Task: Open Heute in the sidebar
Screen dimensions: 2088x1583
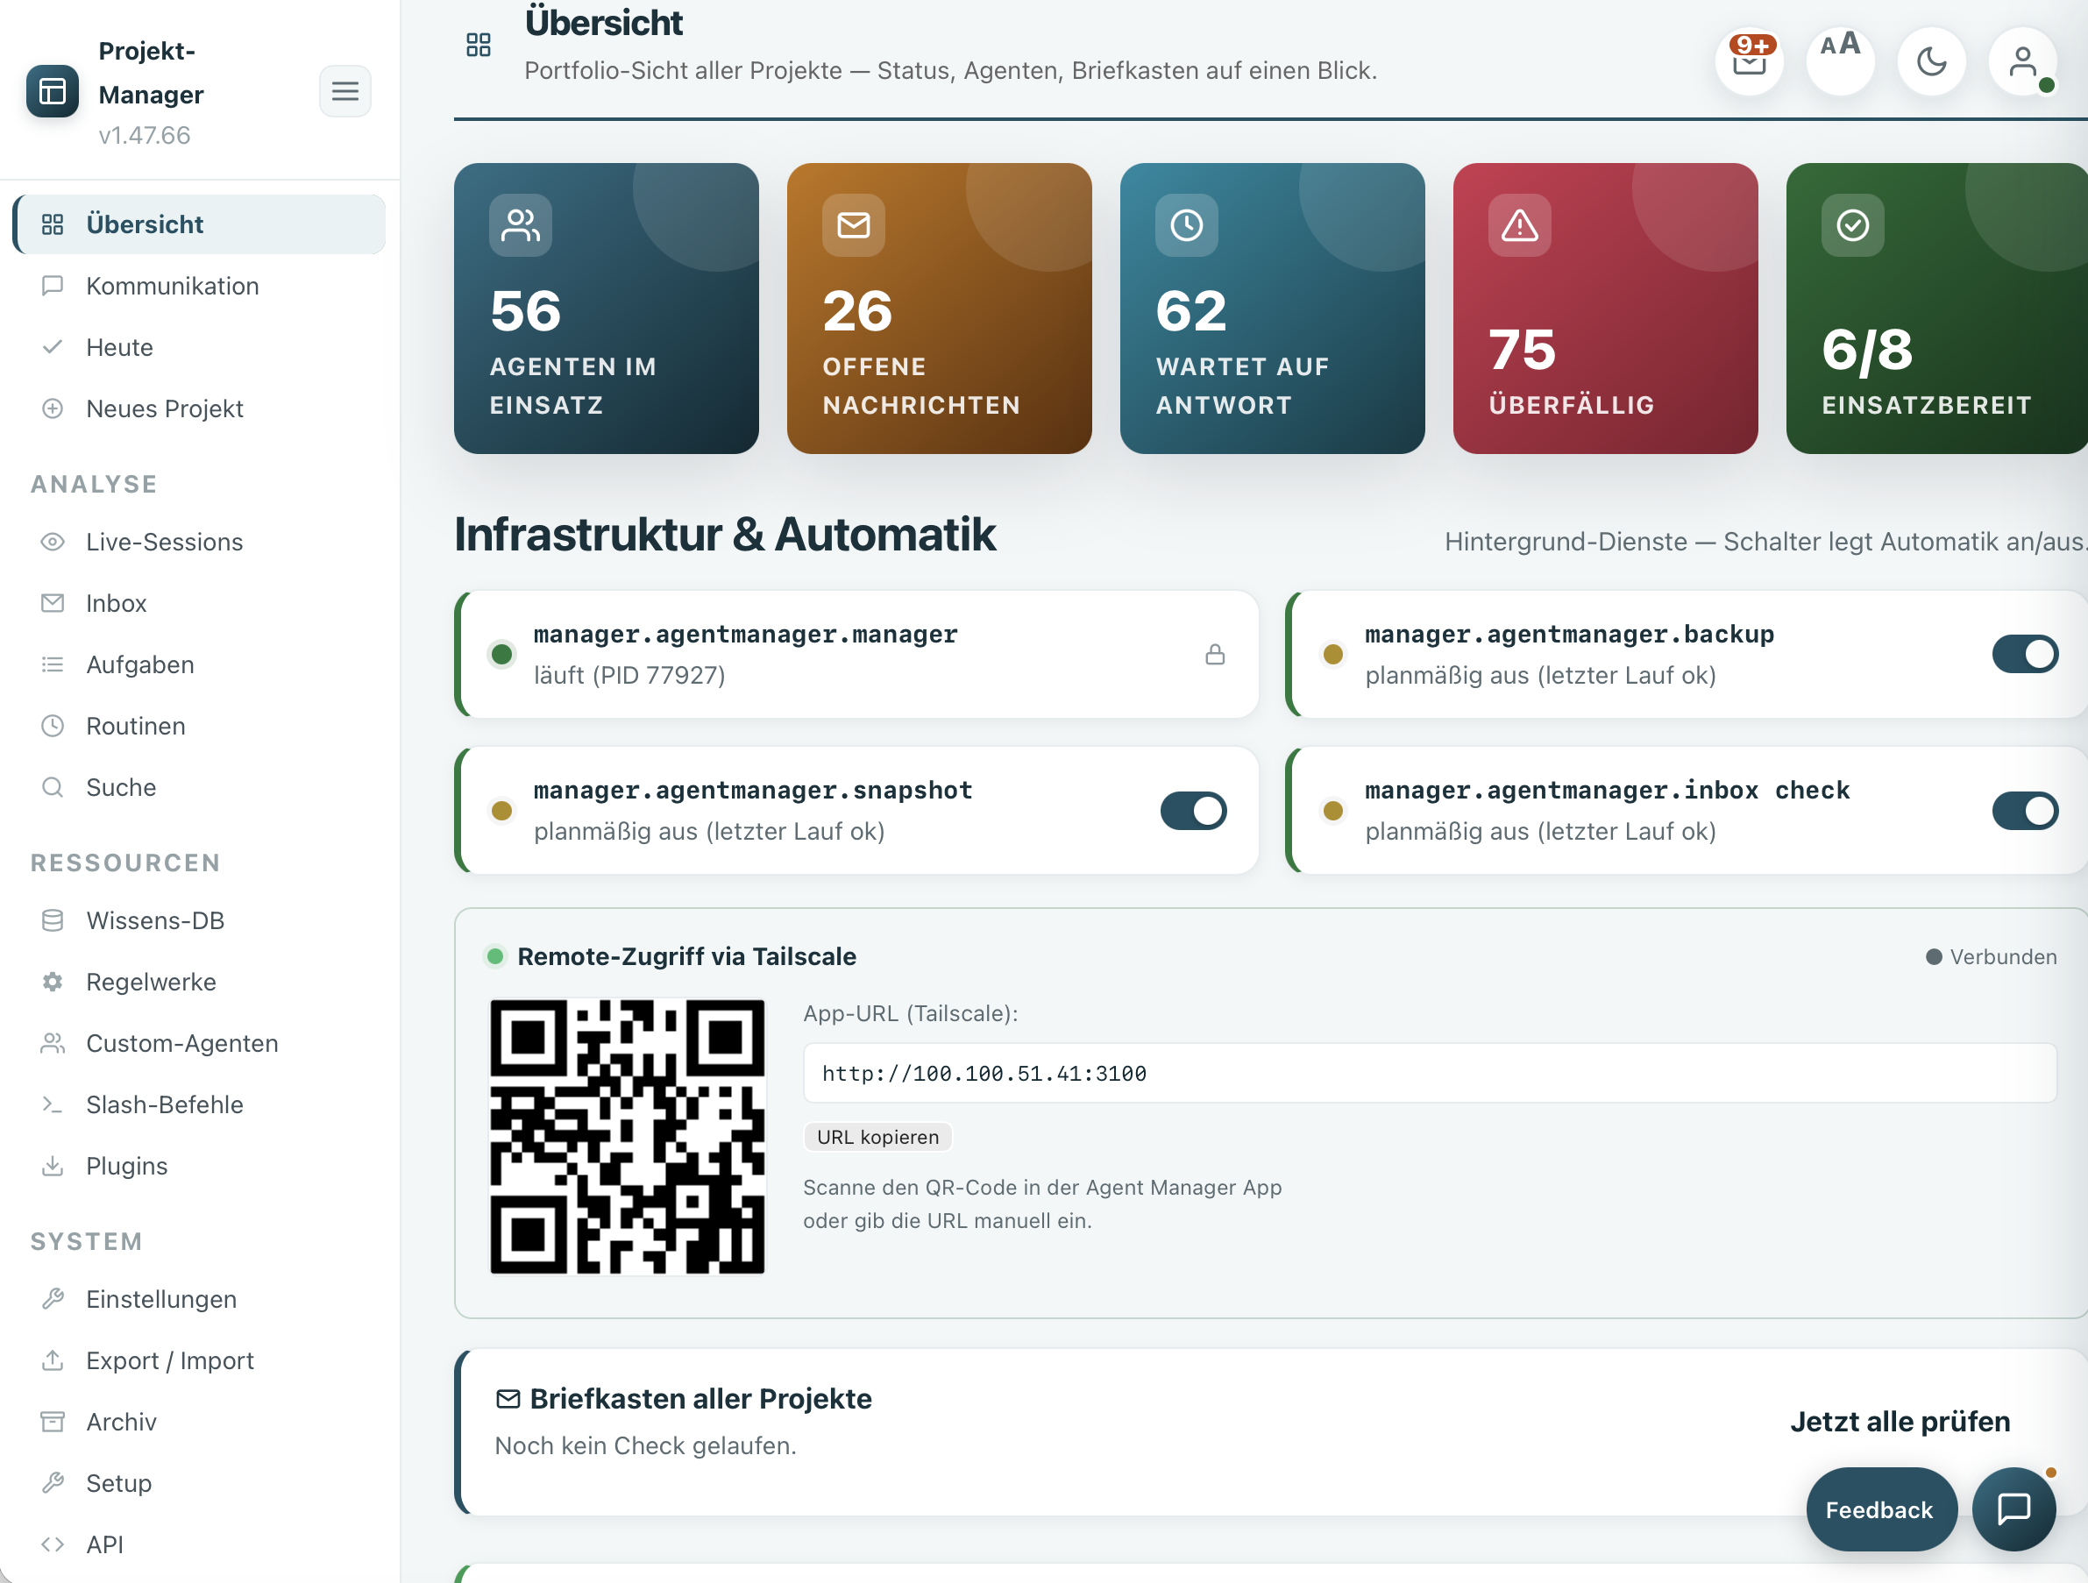Action: [x=199, y=347]
